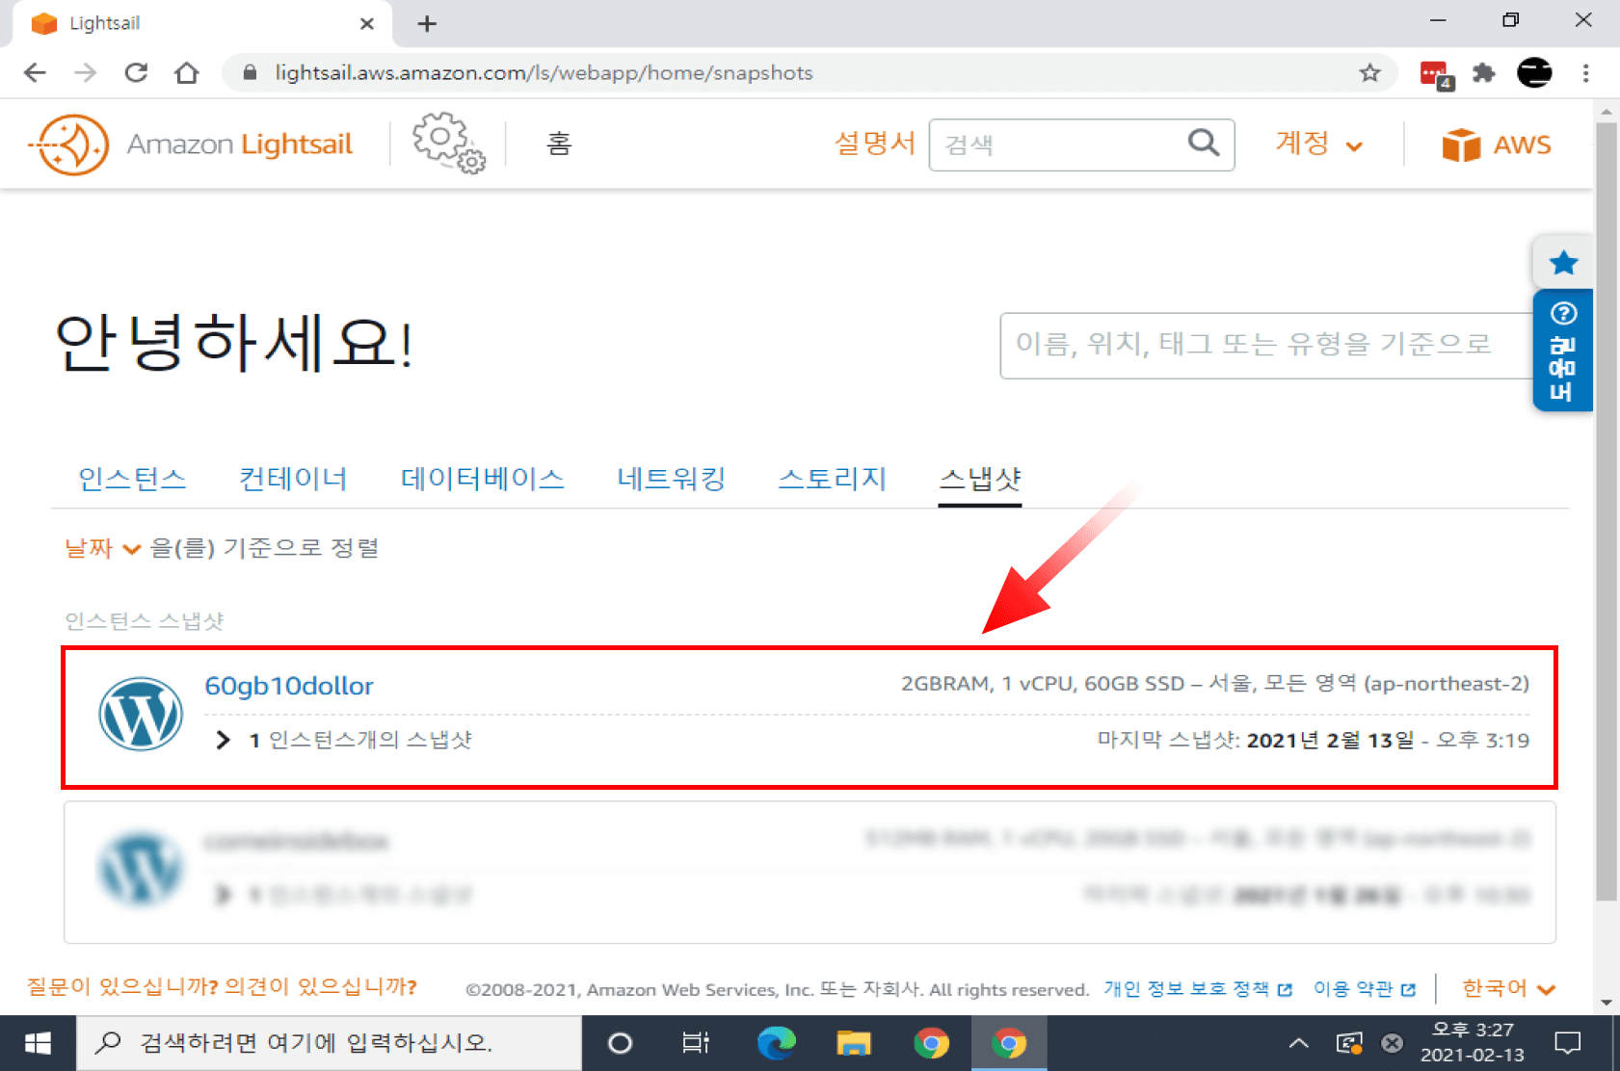Close the Lightsail tab
The height and width of the screenshot is (1071, 1620).
click(366, 24)
